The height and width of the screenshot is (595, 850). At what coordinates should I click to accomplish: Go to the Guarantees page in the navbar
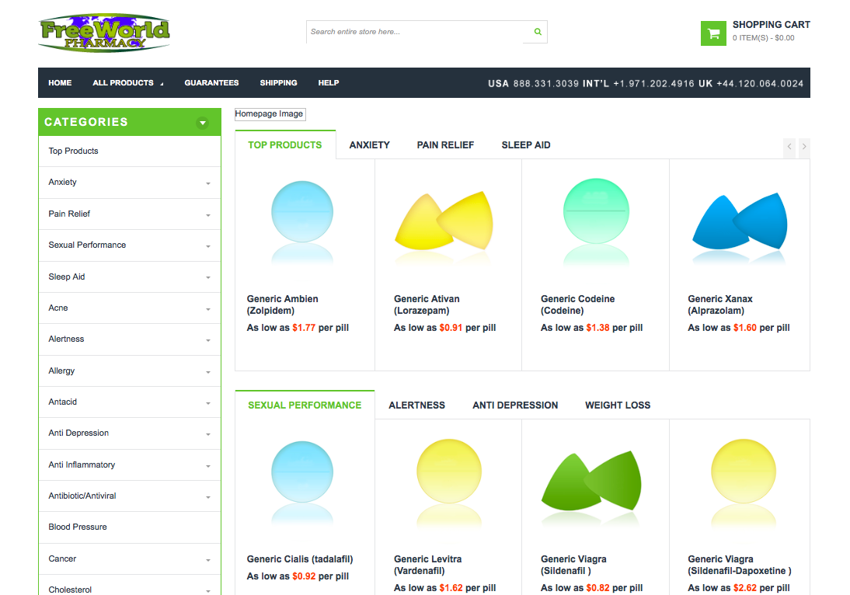pyautogui.click(x=211, y=83)
